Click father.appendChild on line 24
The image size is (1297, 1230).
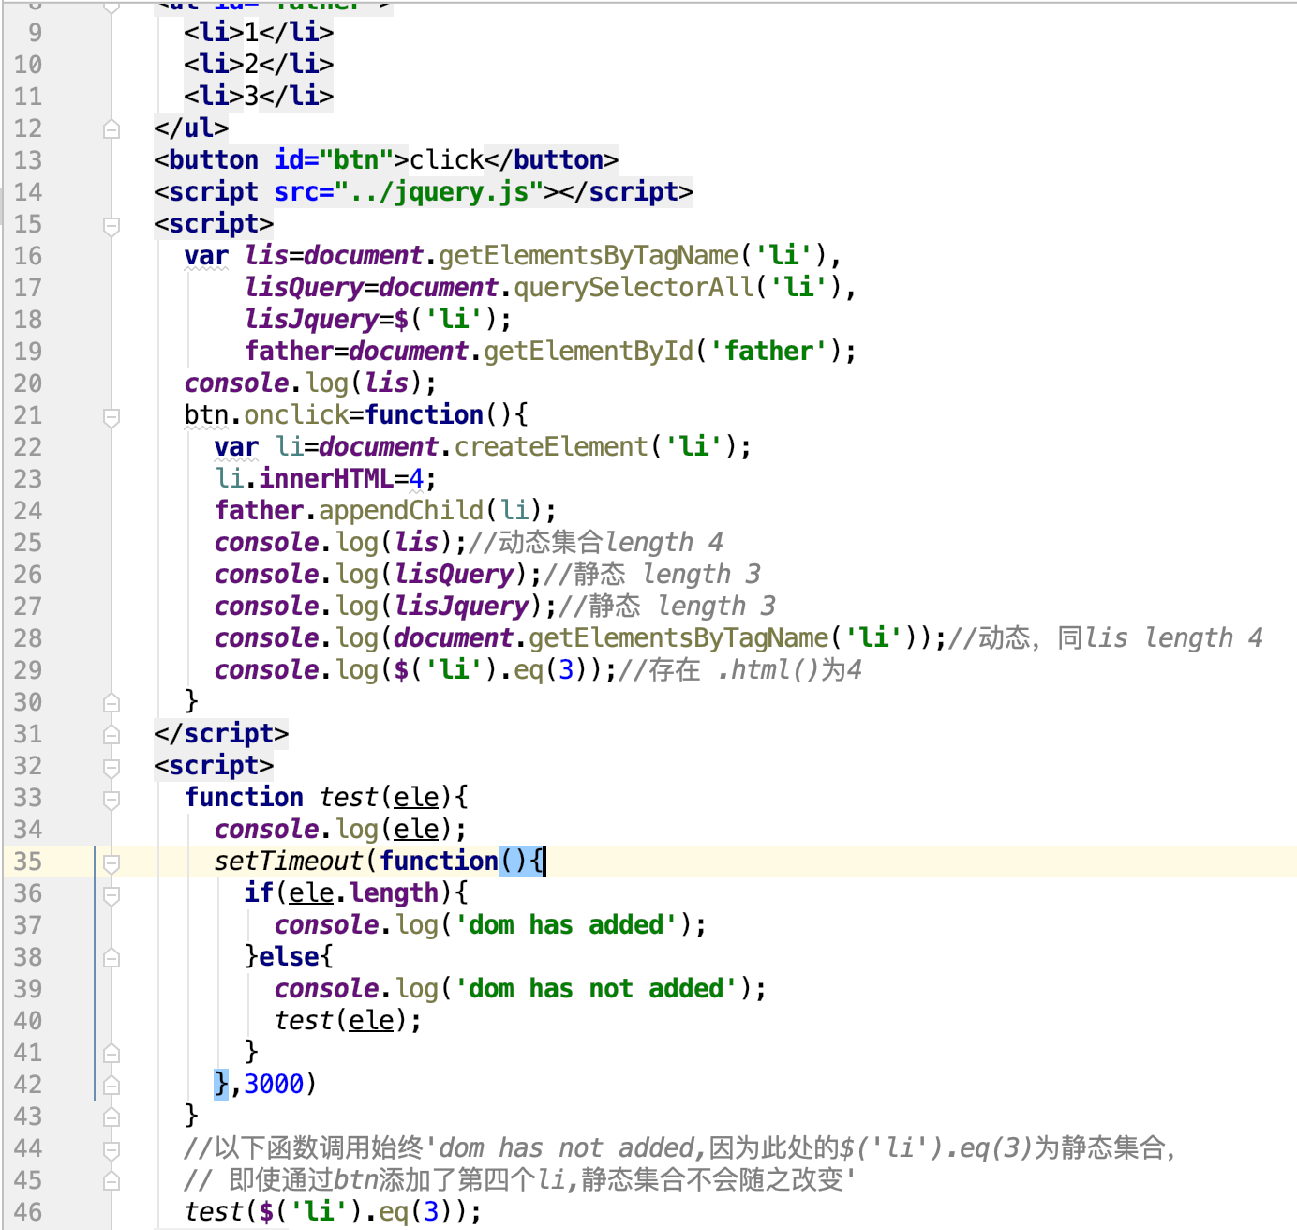pyautogui.click(x=349, y=511)
